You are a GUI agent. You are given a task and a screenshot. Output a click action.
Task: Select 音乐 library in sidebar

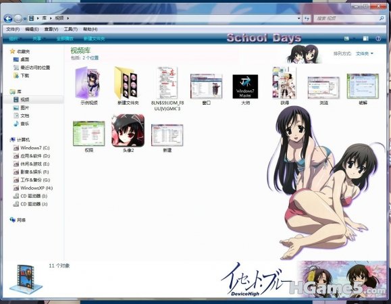[22, 124]
